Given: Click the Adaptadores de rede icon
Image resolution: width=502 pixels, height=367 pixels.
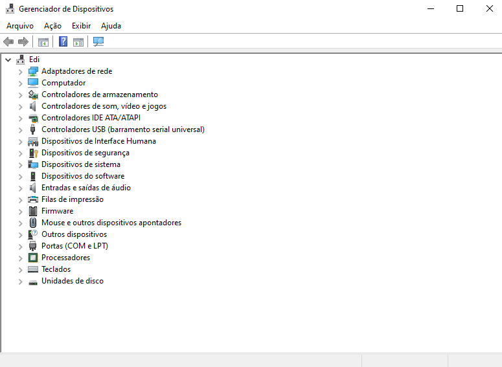Looking at the screenshot, I should point(33,71).
